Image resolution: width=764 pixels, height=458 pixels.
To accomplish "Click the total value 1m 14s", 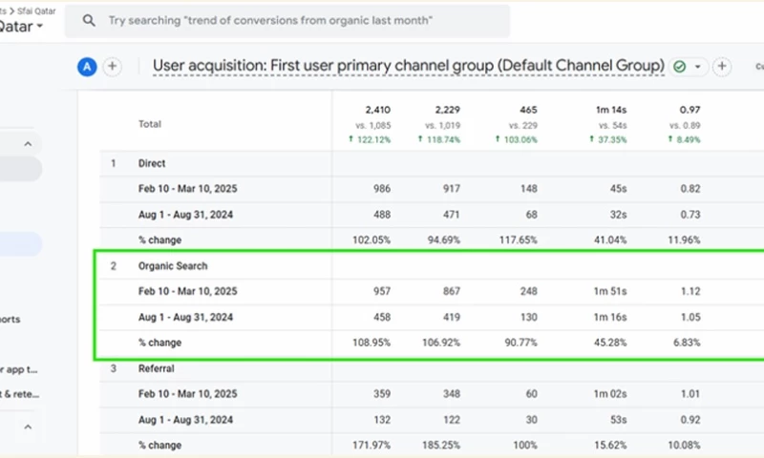I will [611, 110].
